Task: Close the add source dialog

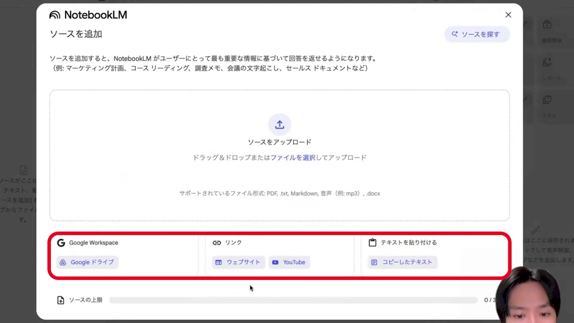Action: (508, 15)
